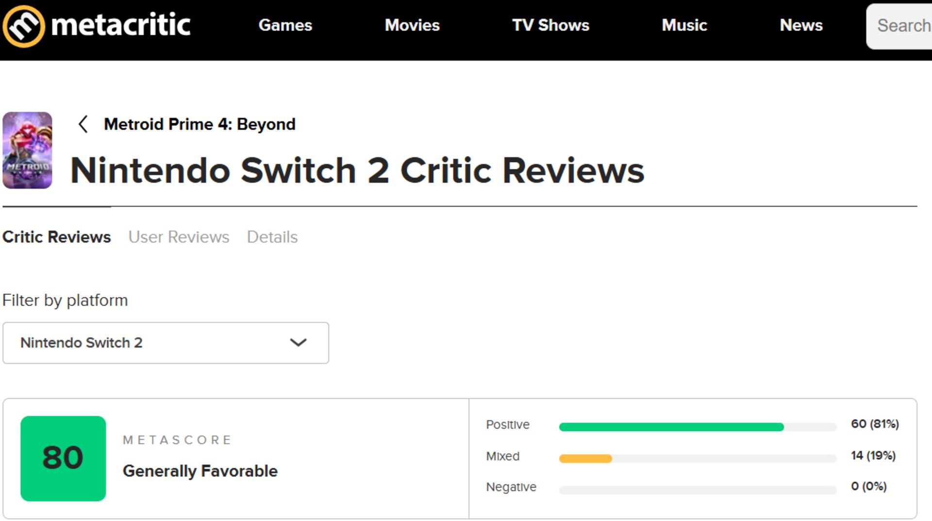This screenshot has width=932, height=521.
Task: Click the back arrow next to game title
Action: click(x=83, y=124)
